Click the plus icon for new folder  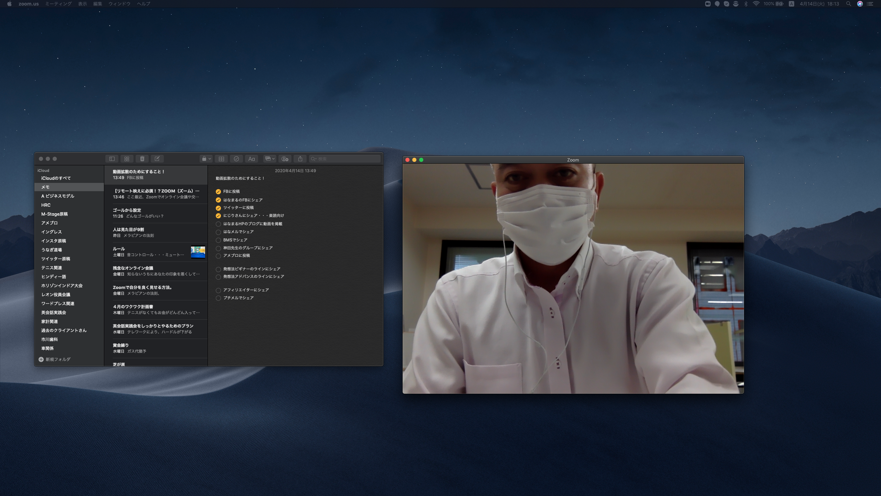(41, 359)
